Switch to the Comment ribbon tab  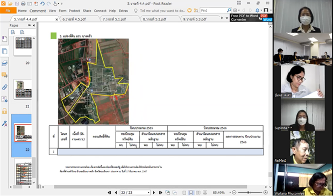click(x=38, y=11)
